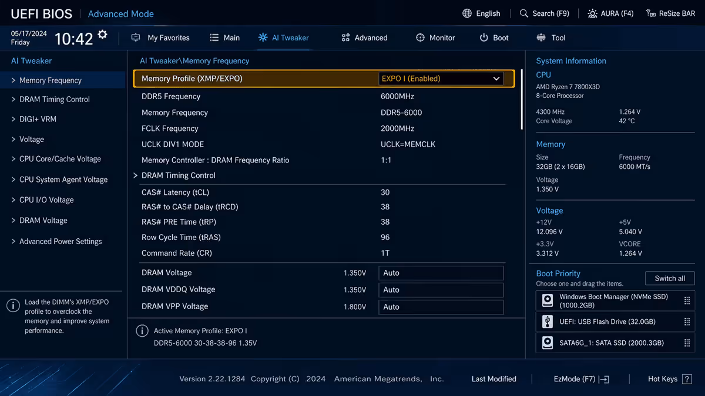Click the Command Rate (CR) row
This screenshot has height=396, width=705.
point(322,253)
